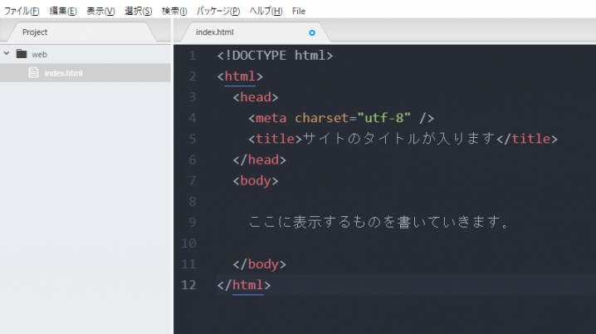Viewport: 596px width, 334px height.
Task: Open the 編集(E) menu
Action: pos(63,11)
